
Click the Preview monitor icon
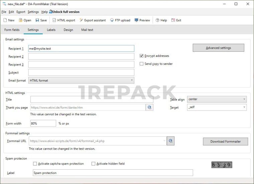[136, 20]
